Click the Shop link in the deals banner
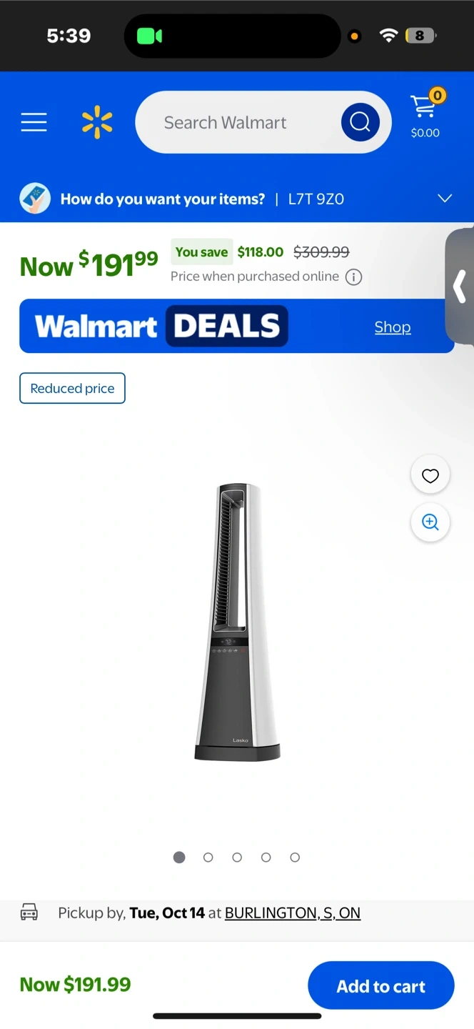Image resolution: width=474 pixels, height=1029 pixels. (x=393, y=327)
